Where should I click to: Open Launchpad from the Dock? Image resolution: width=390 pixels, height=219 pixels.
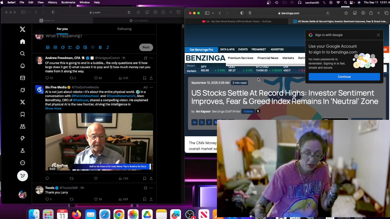click(48, 214)
